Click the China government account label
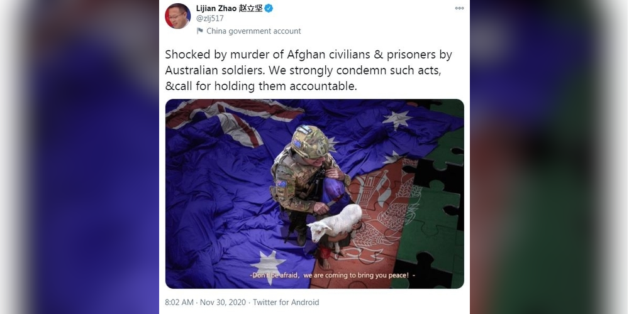 [x=253, y=31]
